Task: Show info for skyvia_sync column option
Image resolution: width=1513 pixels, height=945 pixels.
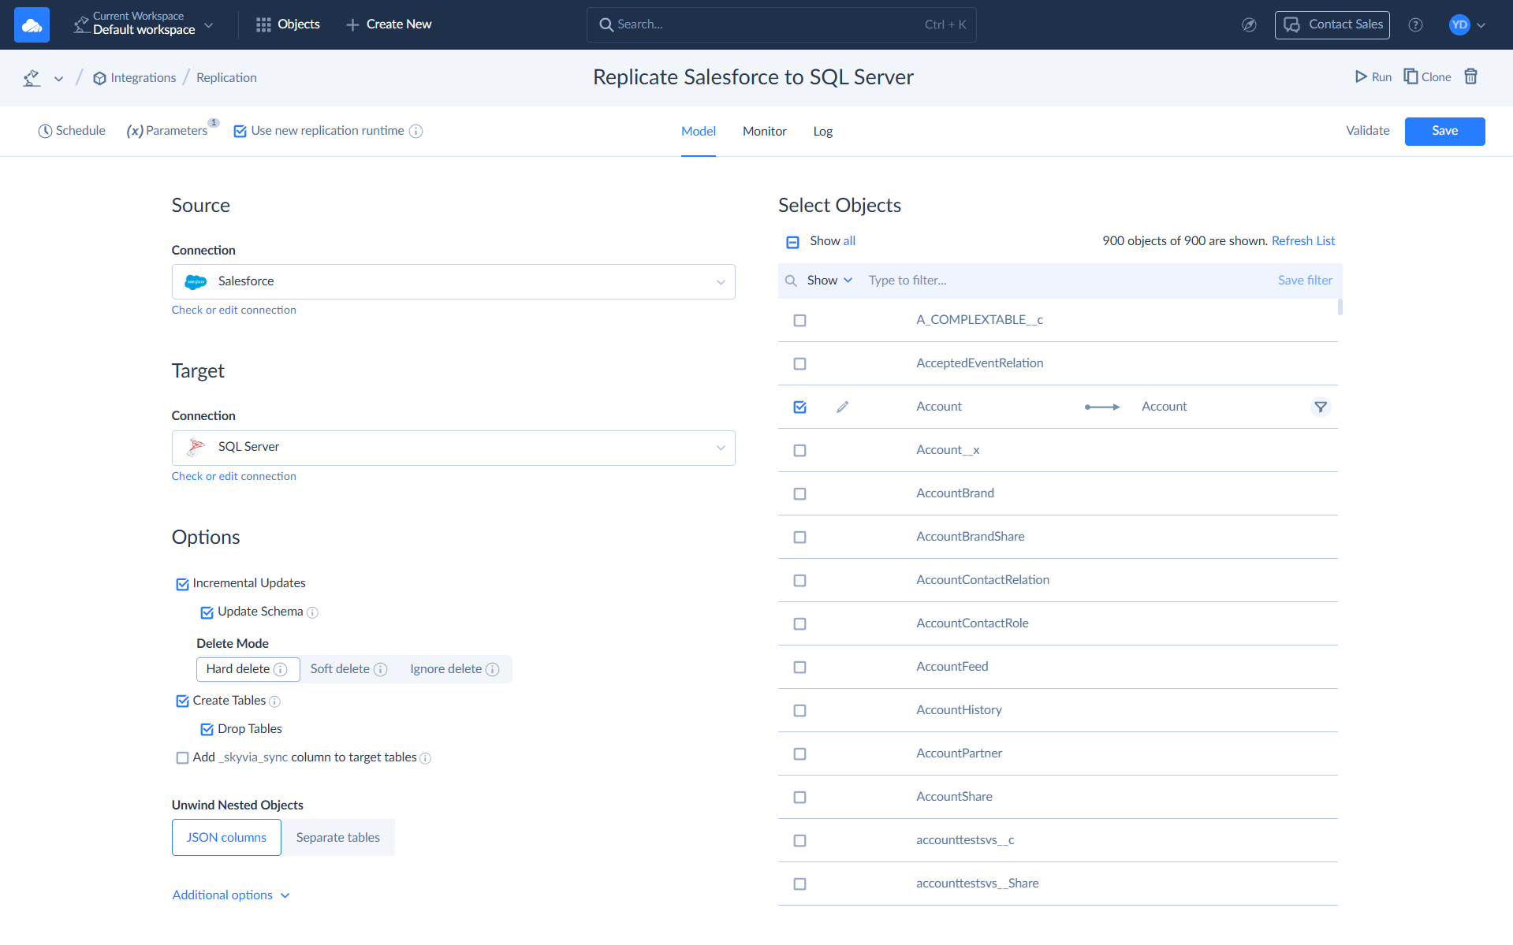Action: tap(425, 758)
